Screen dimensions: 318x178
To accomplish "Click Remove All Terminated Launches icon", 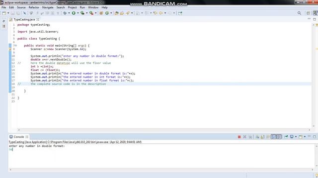I will click(250, 137).
